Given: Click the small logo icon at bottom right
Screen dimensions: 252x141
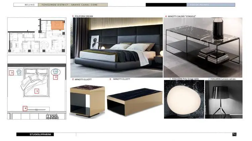Looking at the screenshot, I should [x=234, y=135].
